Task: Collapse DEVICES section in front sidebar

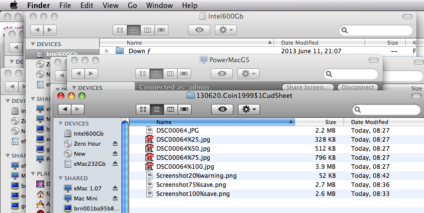Action: coord(61,124)
